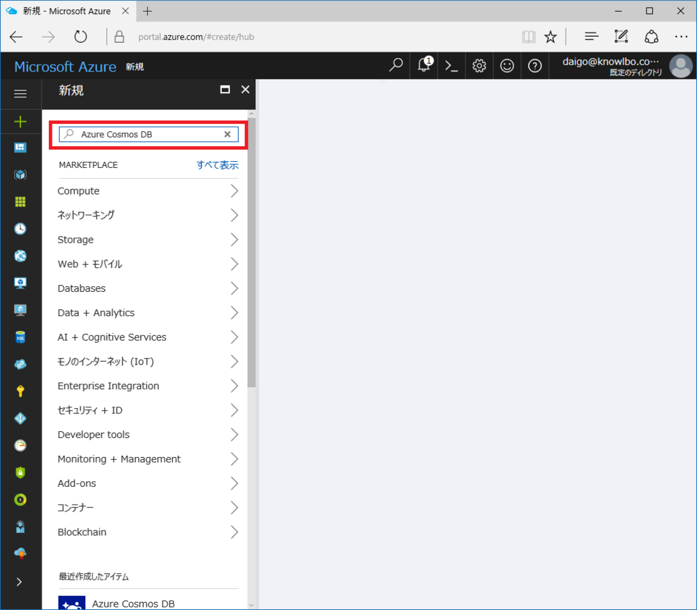Open the yellow key icon in sidebar

[20, 391]
